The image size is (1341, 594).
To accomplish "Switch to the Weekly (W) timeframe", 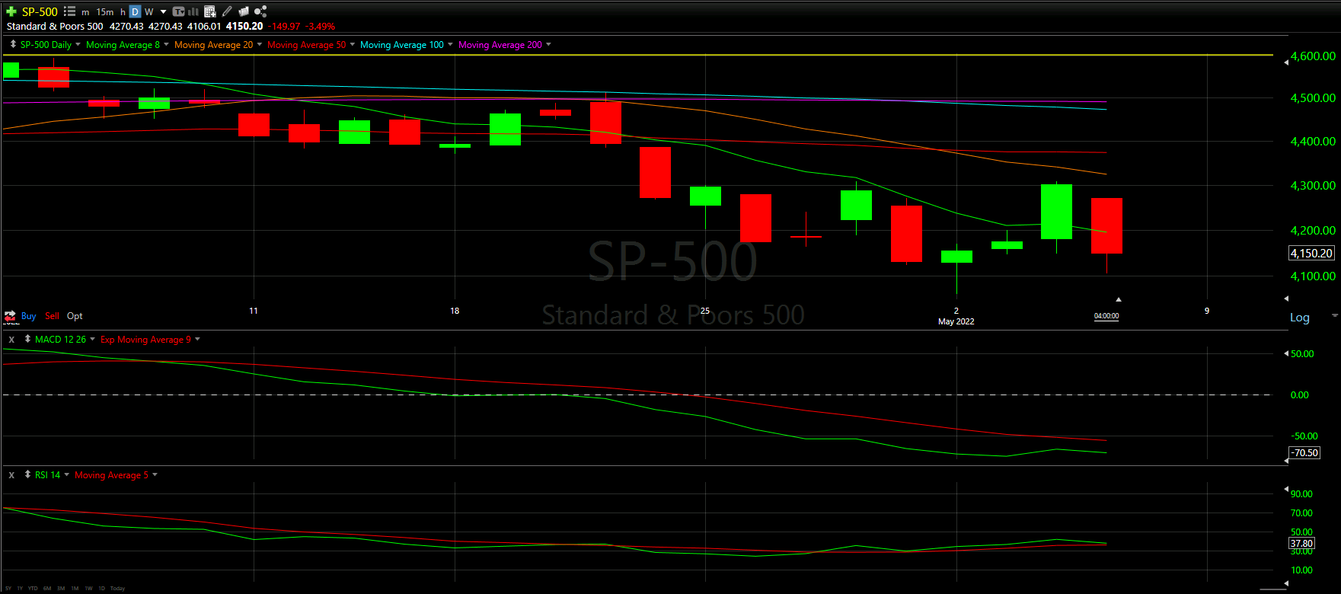I will click(149, 12).
